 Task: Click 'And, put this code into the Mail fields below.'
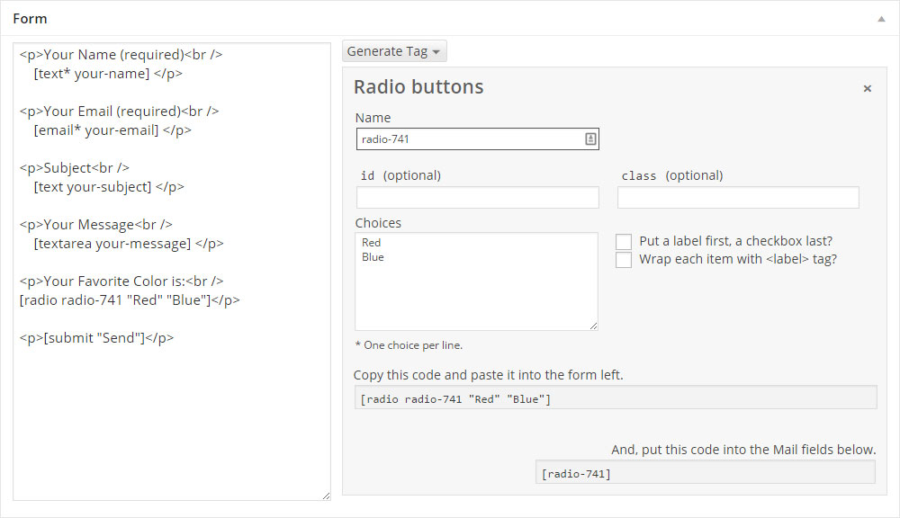pos(743,450)
